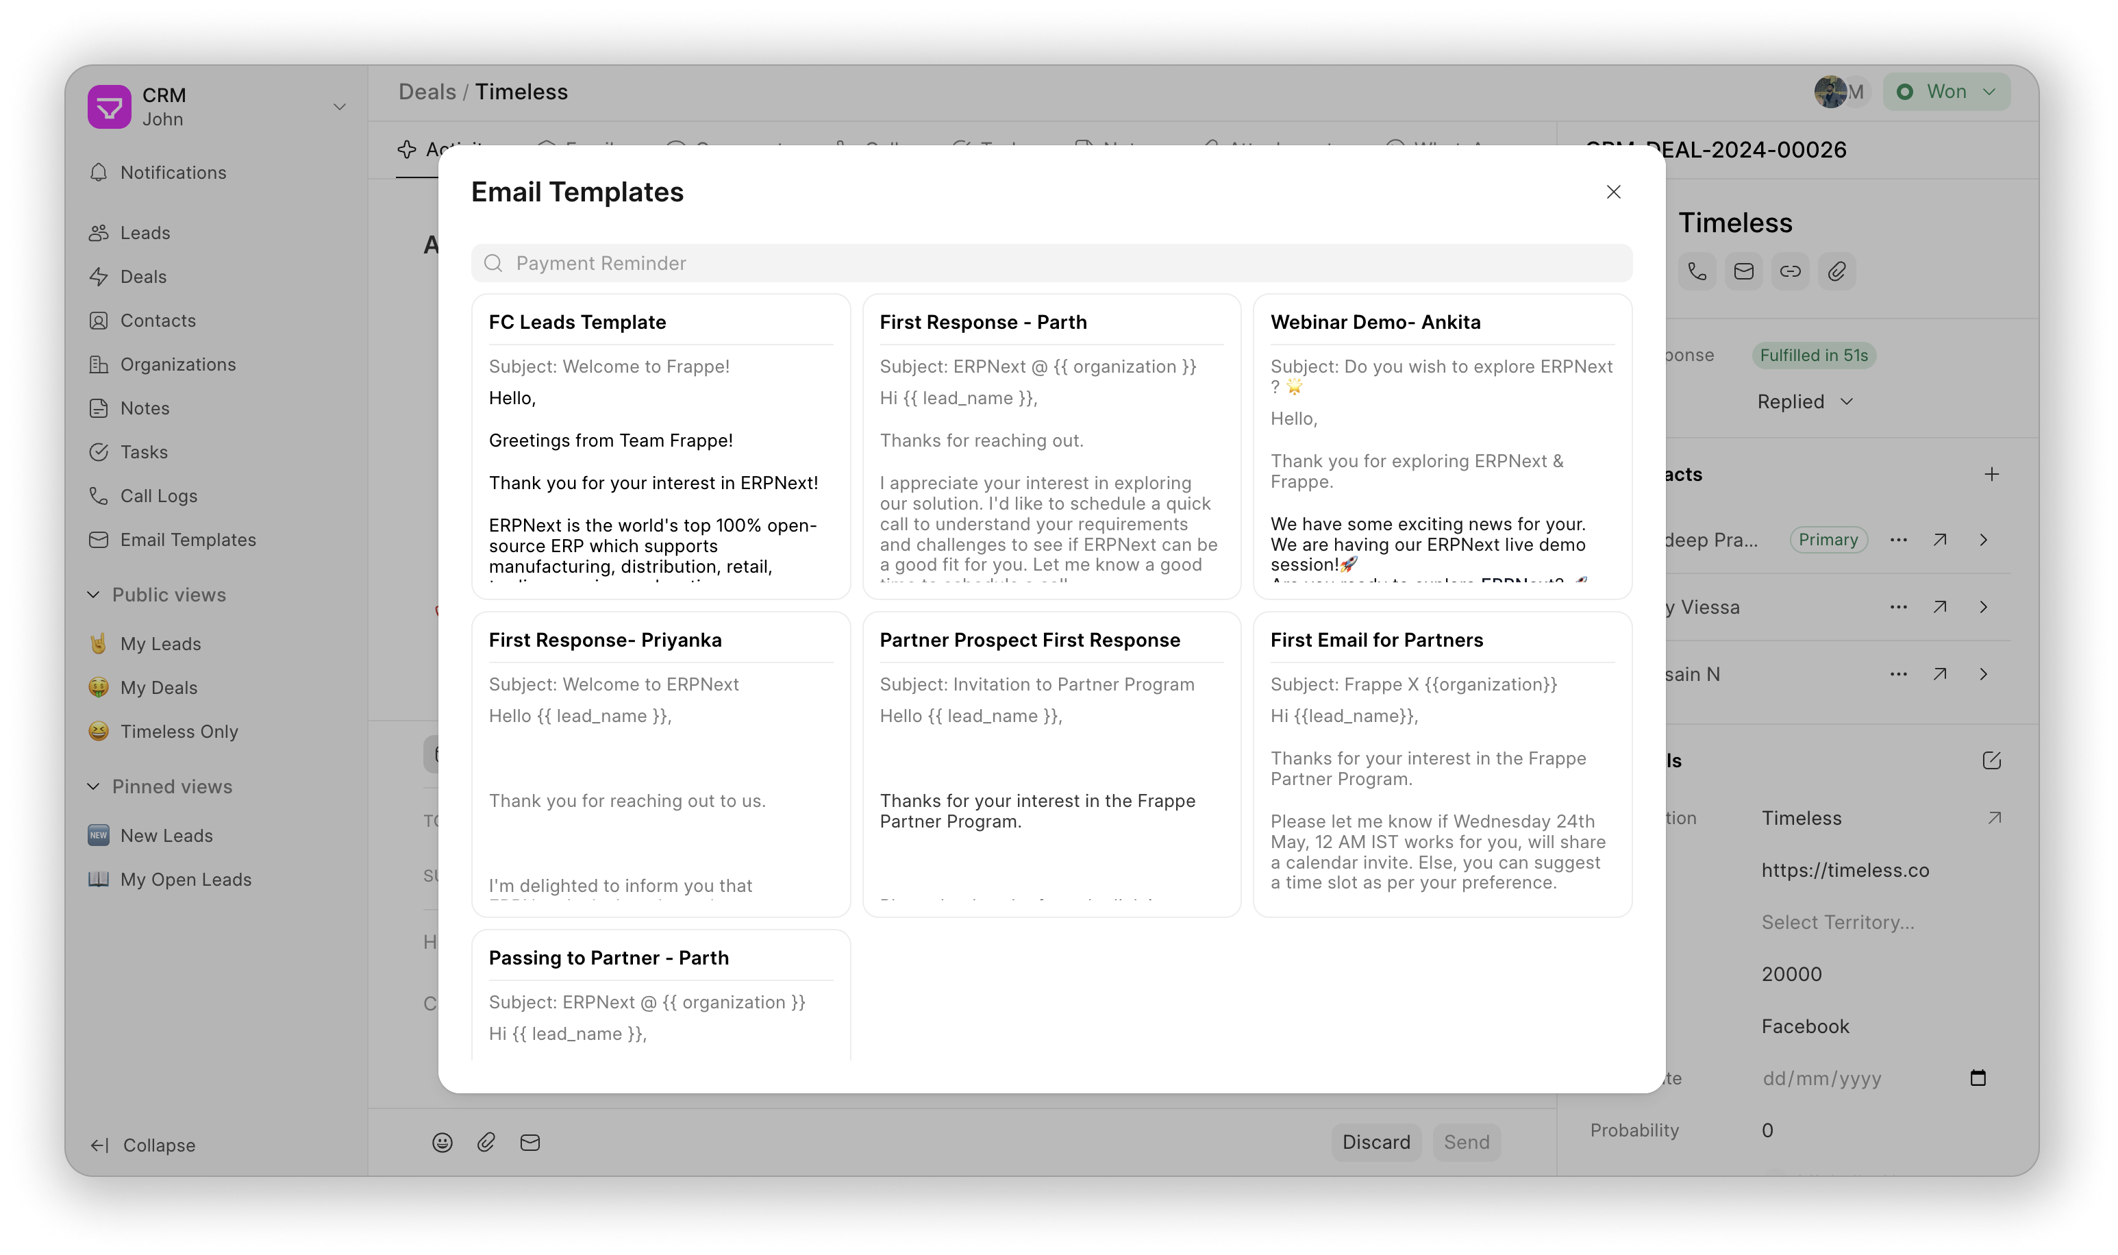Edit the deal details with the pencil icon
Viewport: 2118px width, 1255px height.
(1992, 760)
